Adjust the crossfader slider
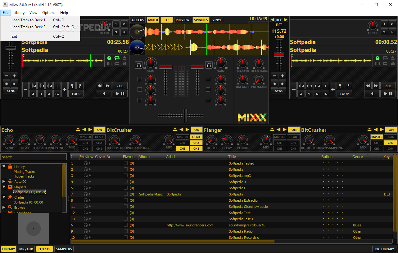Screen dimensions: 398x253 pos(185,115)
